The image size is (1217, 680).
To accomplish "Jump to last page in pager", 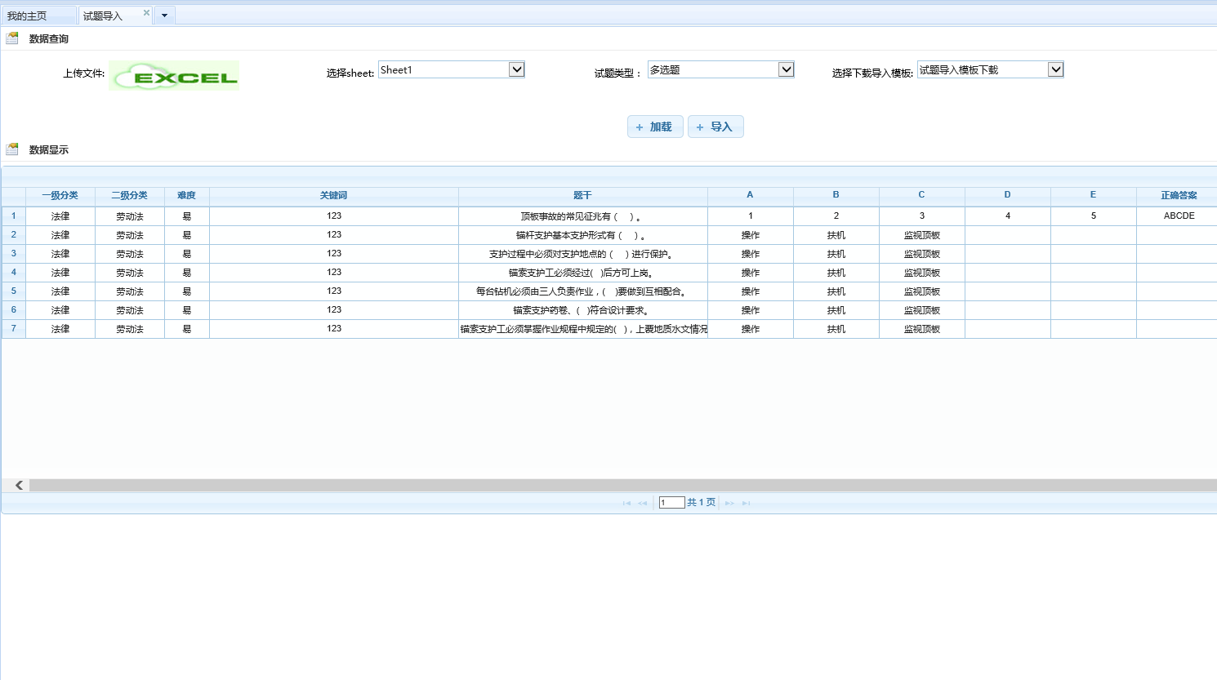I will (x=746, y=503).
